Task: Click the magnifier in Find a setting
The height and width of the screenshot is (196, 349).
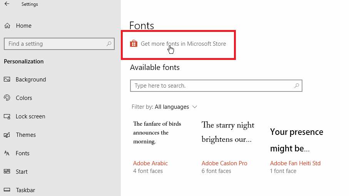Action: coord(109,43)
